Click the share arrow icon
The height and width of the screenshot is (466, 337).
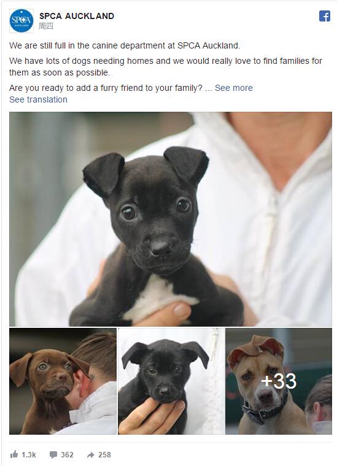(x=90, y=455)
